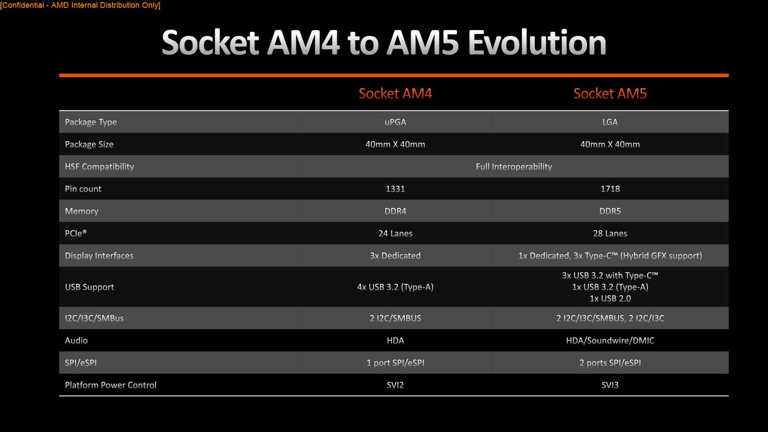The width and height of the screenshot is (768, 432).
Task: Click the 'Package Type' row label
Action: point(91,122)
